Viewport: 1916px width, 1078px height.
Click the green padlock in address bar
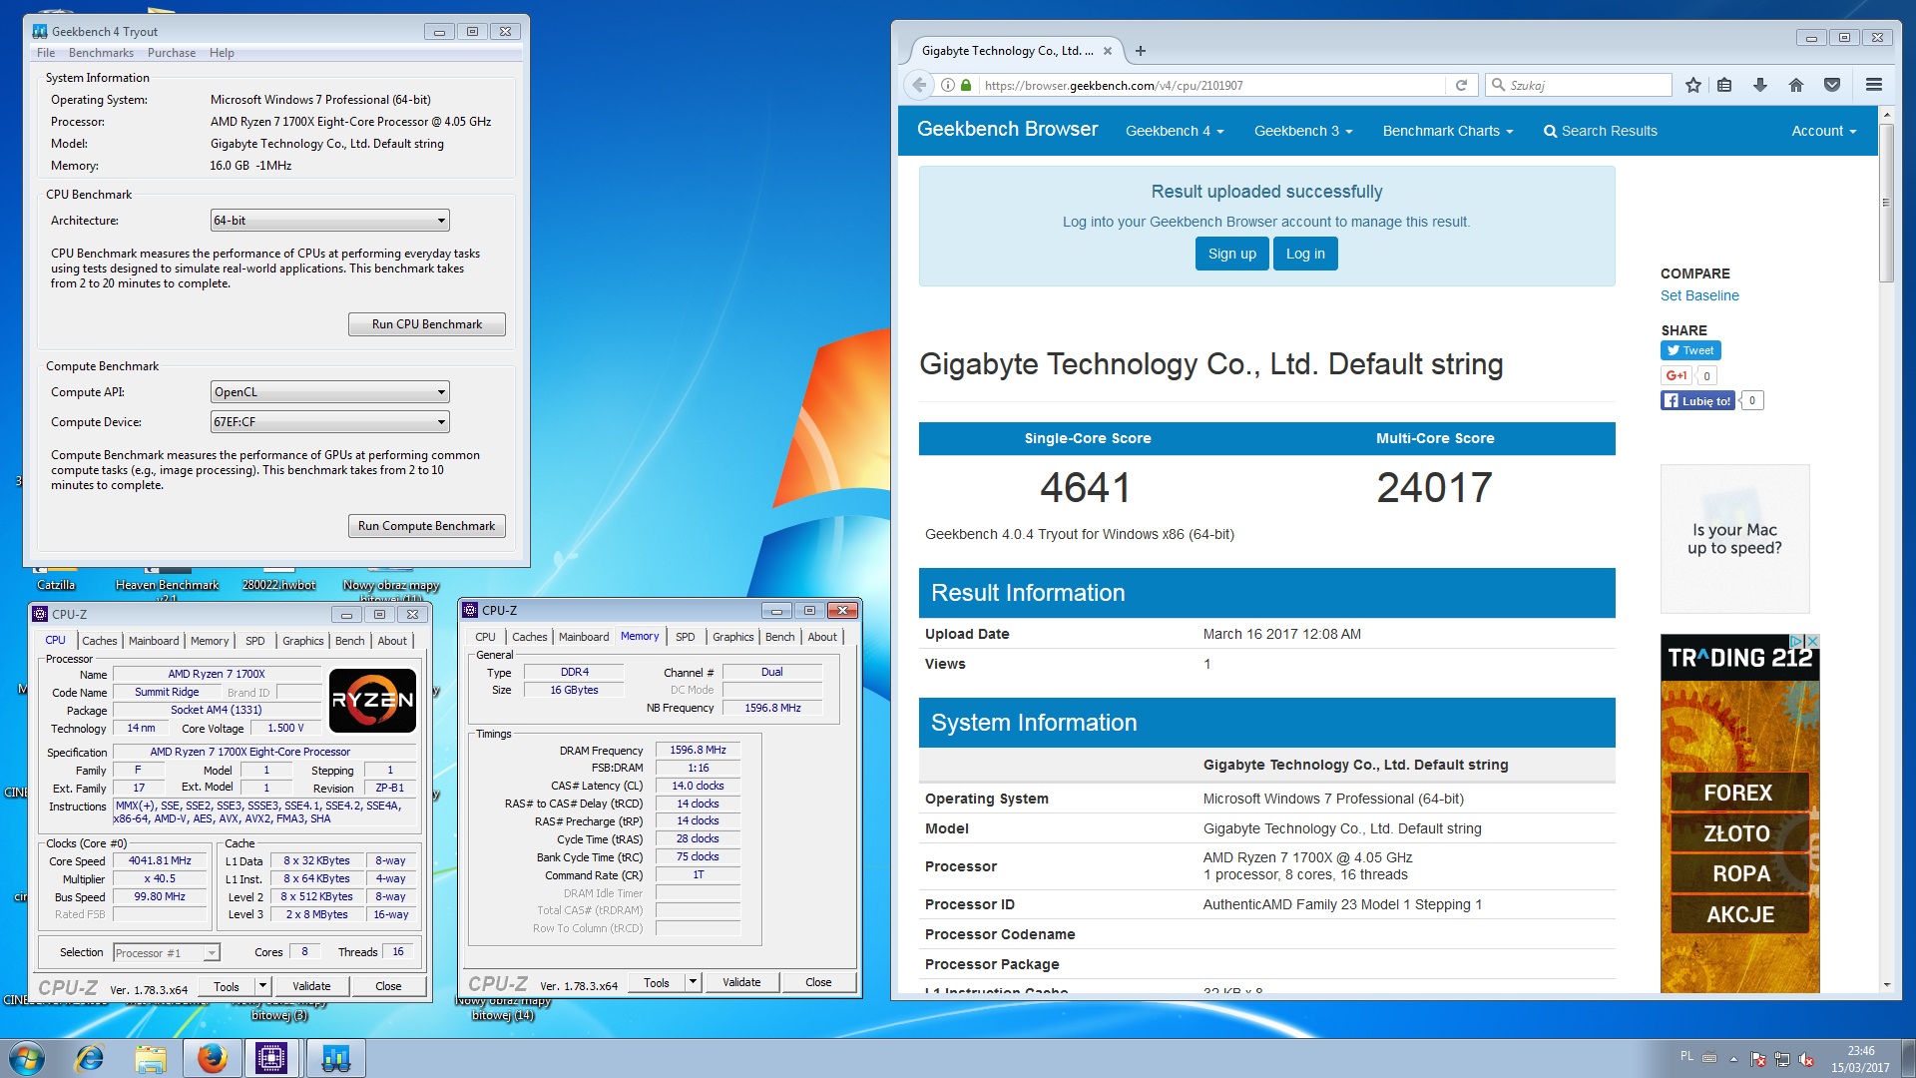click(966, 86)
